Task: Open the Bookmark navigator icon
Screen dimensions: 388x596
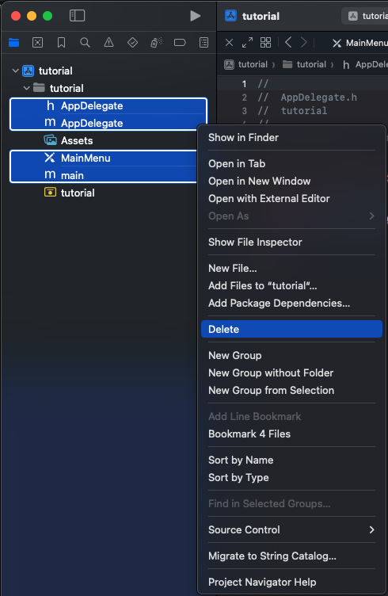Action: click(x=61, y=42)
